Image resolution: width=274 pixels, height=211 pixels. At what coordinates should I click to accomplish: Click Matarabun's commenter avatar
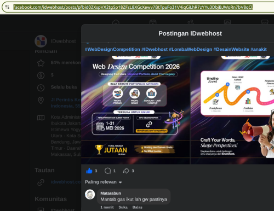[x=90, y=194]
